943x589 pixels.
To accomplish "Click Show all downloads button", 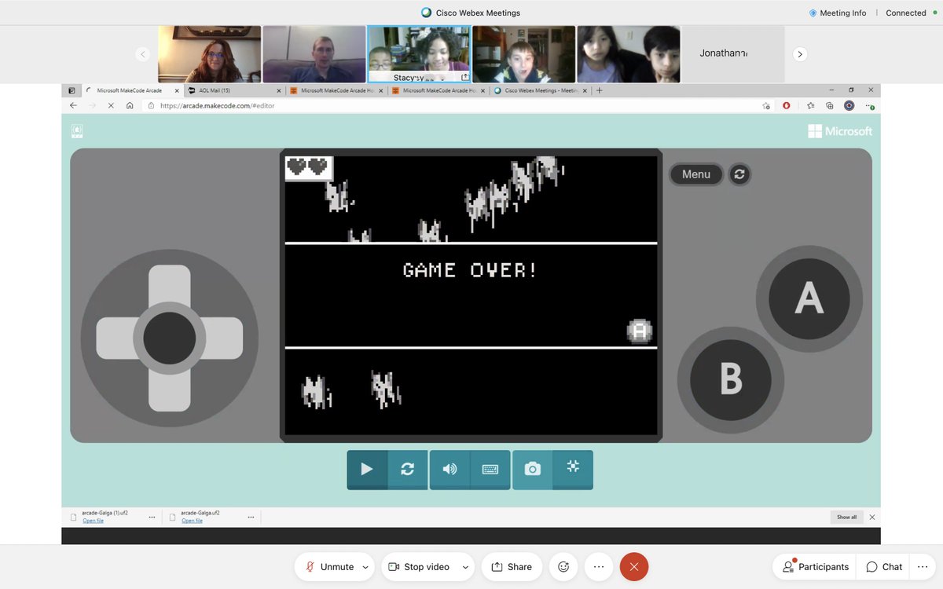I will 846,517.
